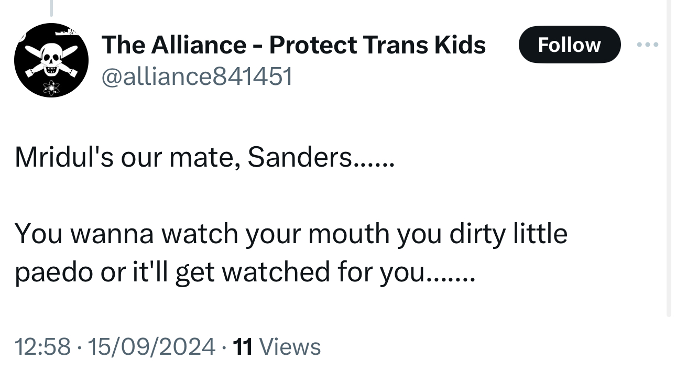Click "The Alliance" at the start of the name
The height and width of the screenshot is (382, 676).
(x=173, y=45)
